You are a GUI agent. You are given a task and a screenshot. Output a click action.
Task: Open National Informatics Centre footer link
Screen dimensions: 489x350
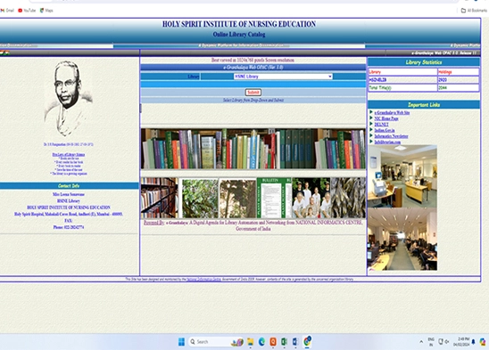(204, 280)
